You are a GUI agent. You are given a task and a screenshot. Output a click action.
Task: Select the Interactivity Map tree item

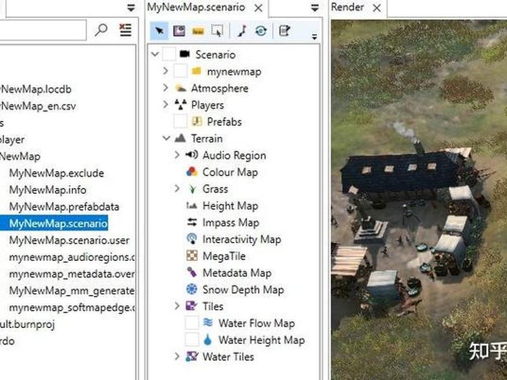(241, 239)
